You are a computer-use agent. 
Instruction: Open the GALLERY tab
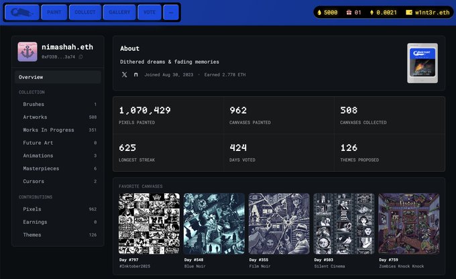click(119, 12)
